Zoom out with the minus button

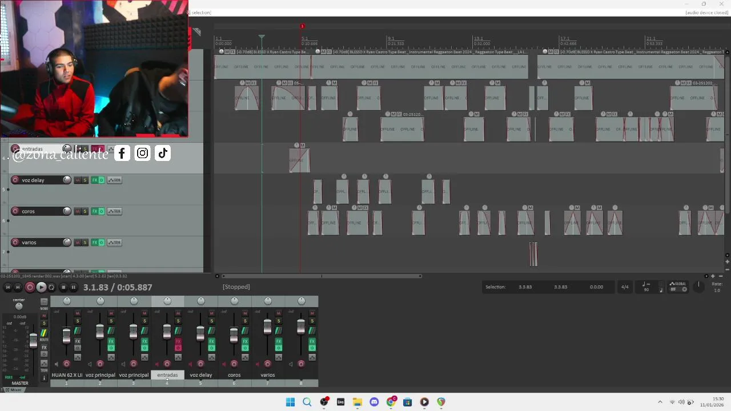point(720,276)
